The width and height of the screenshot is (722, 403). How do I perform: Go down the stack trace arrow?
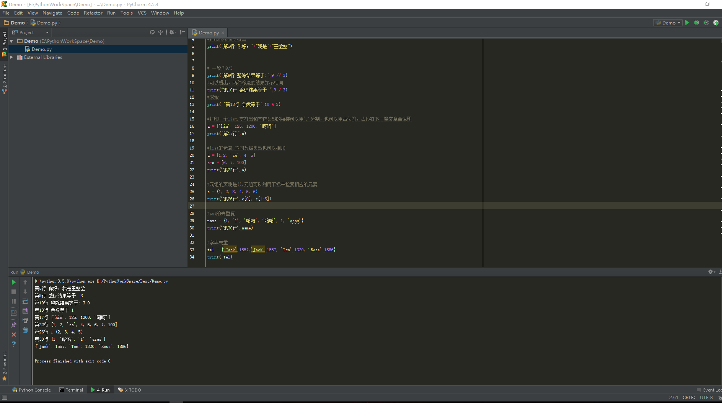tap(25, 292)
